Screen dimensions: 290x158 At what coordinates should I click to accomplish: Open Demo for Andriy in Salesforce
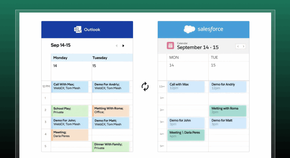click(x=228, y=86)
